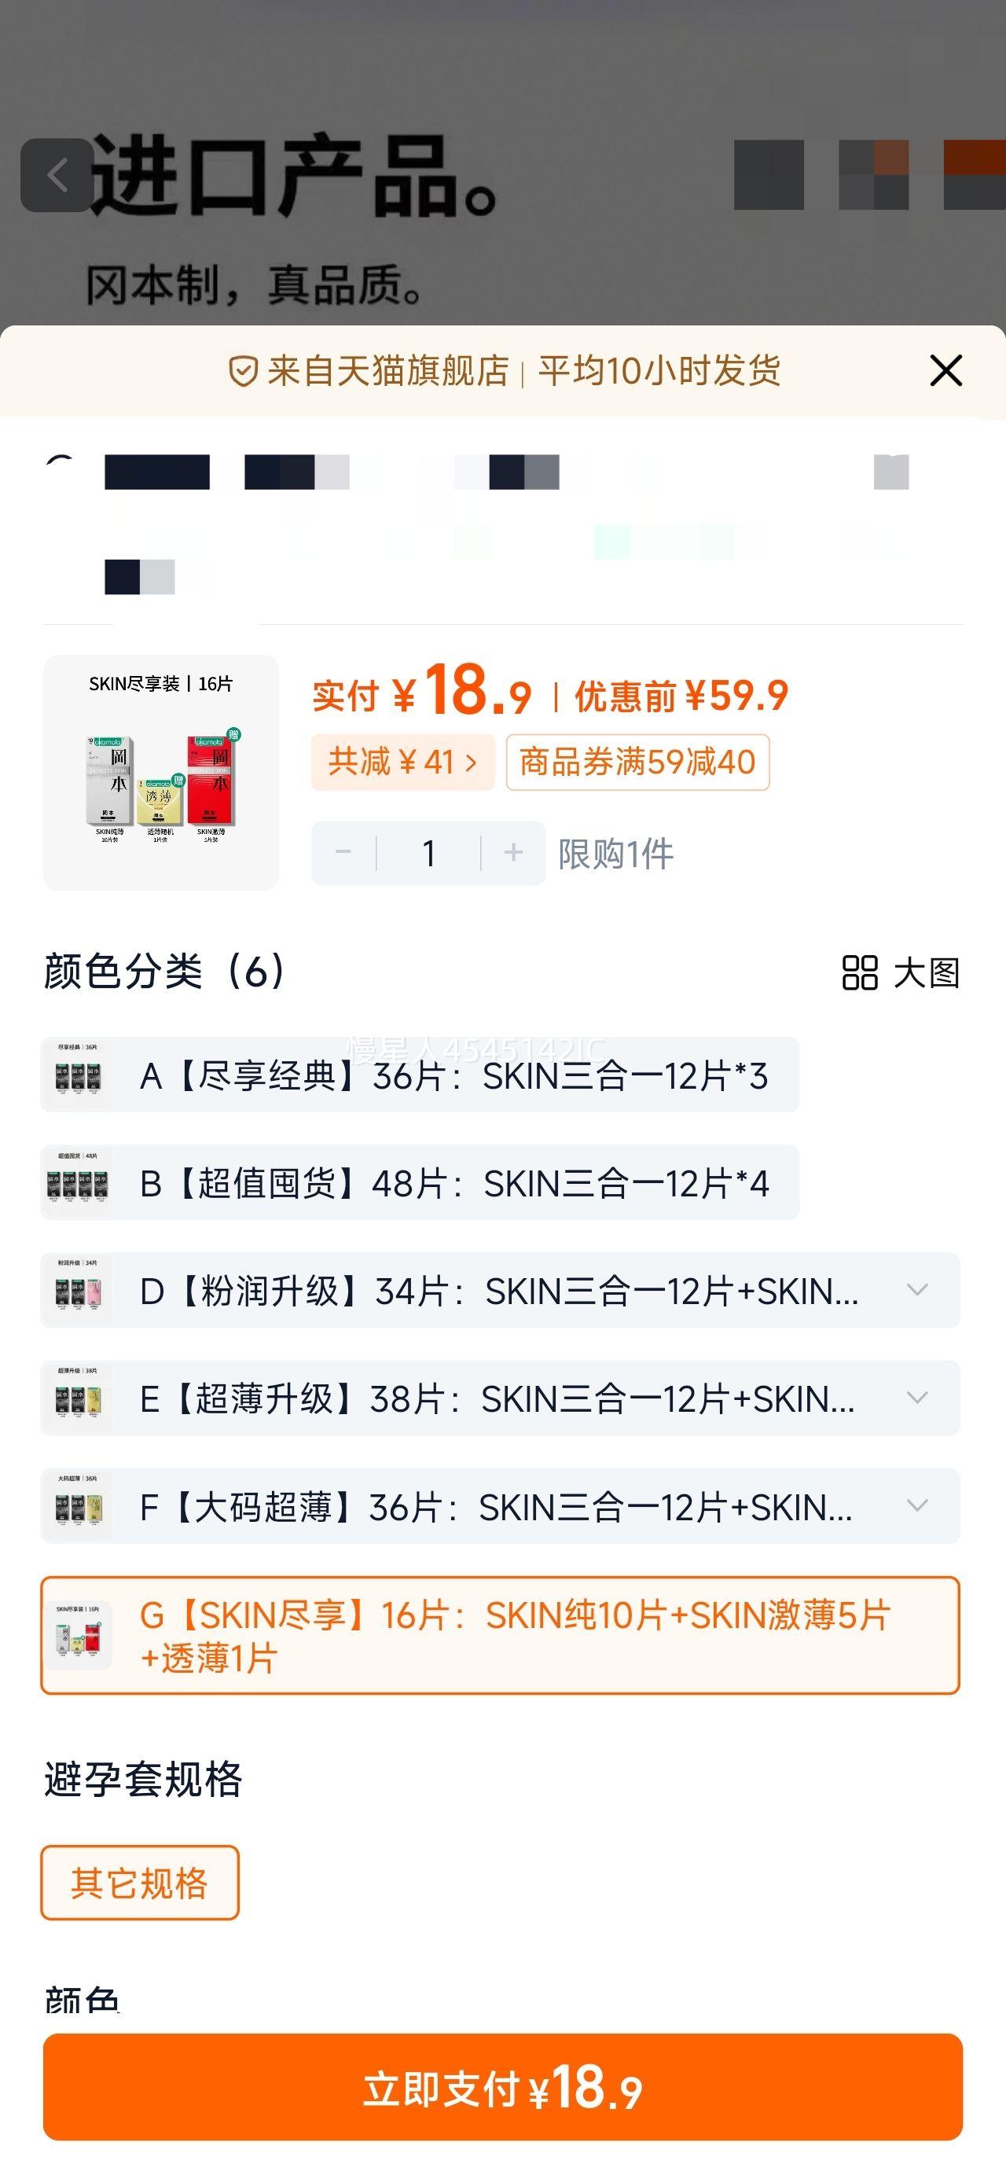Tap the 共减¥41 discount details

tap(402, 762)
